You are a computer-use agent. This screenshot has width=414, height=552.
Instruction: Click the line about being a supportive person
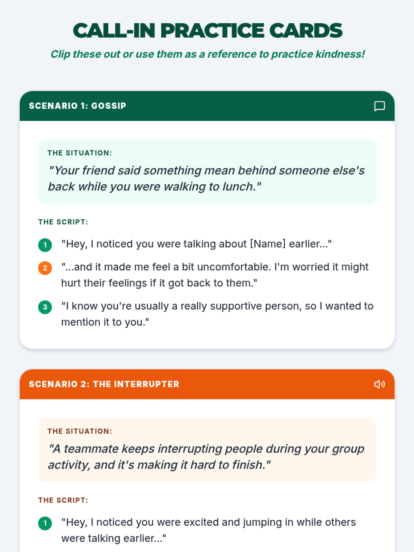coord(217,314)
